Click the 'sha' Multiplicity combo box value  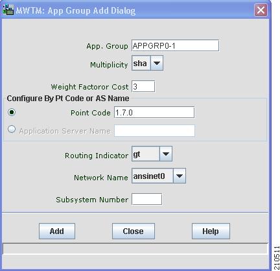coord(141,63)
